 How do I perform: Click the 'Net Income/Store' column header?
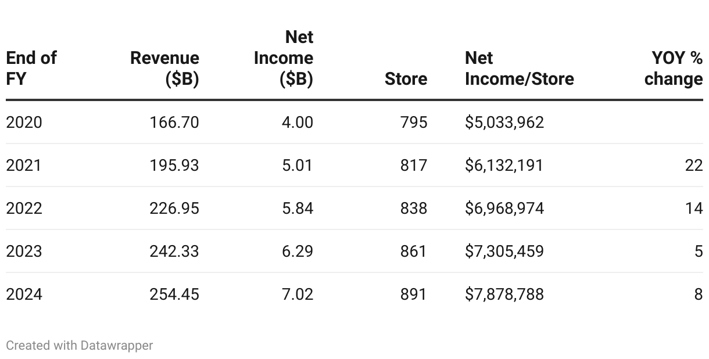(520, 68)
